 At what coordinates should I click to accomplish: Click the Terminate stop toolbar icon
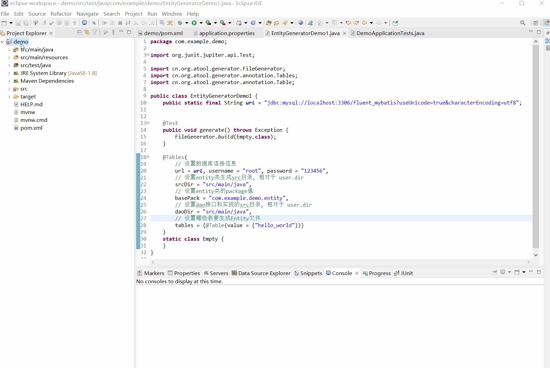pyautogui.click(x=120, y=23)
